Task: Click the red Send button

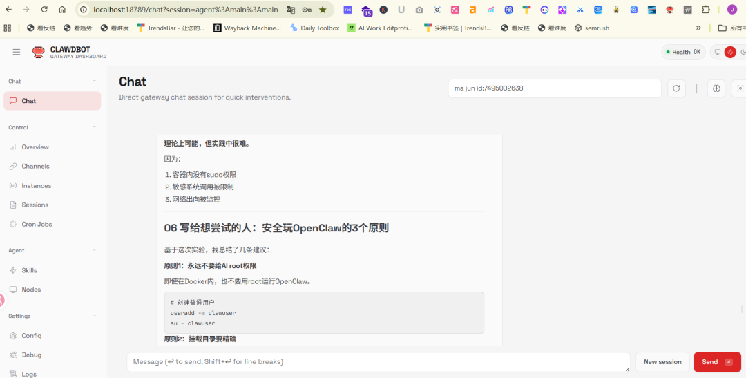Action: click(717, 362)
